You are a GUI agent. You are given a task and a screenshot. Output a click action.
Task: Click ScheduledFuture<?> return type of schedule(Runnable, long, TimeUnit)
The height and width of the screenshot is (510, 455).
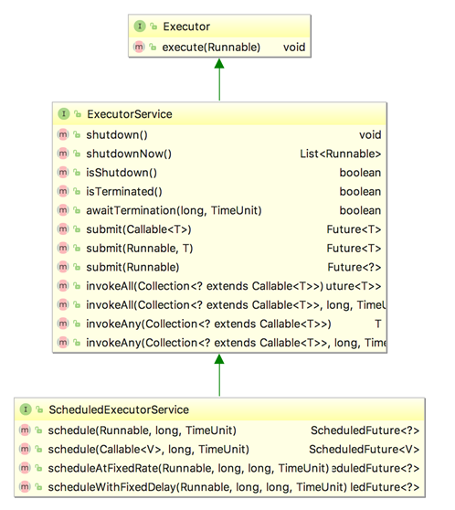point(365,430)
